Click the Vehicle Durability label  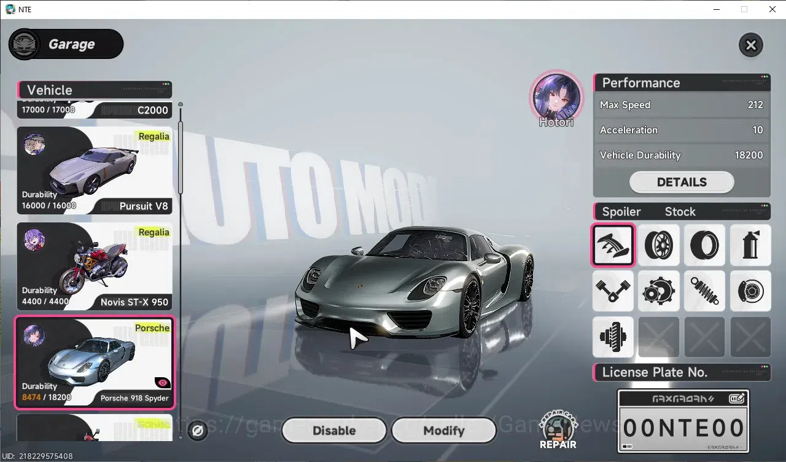coord(640,155)
